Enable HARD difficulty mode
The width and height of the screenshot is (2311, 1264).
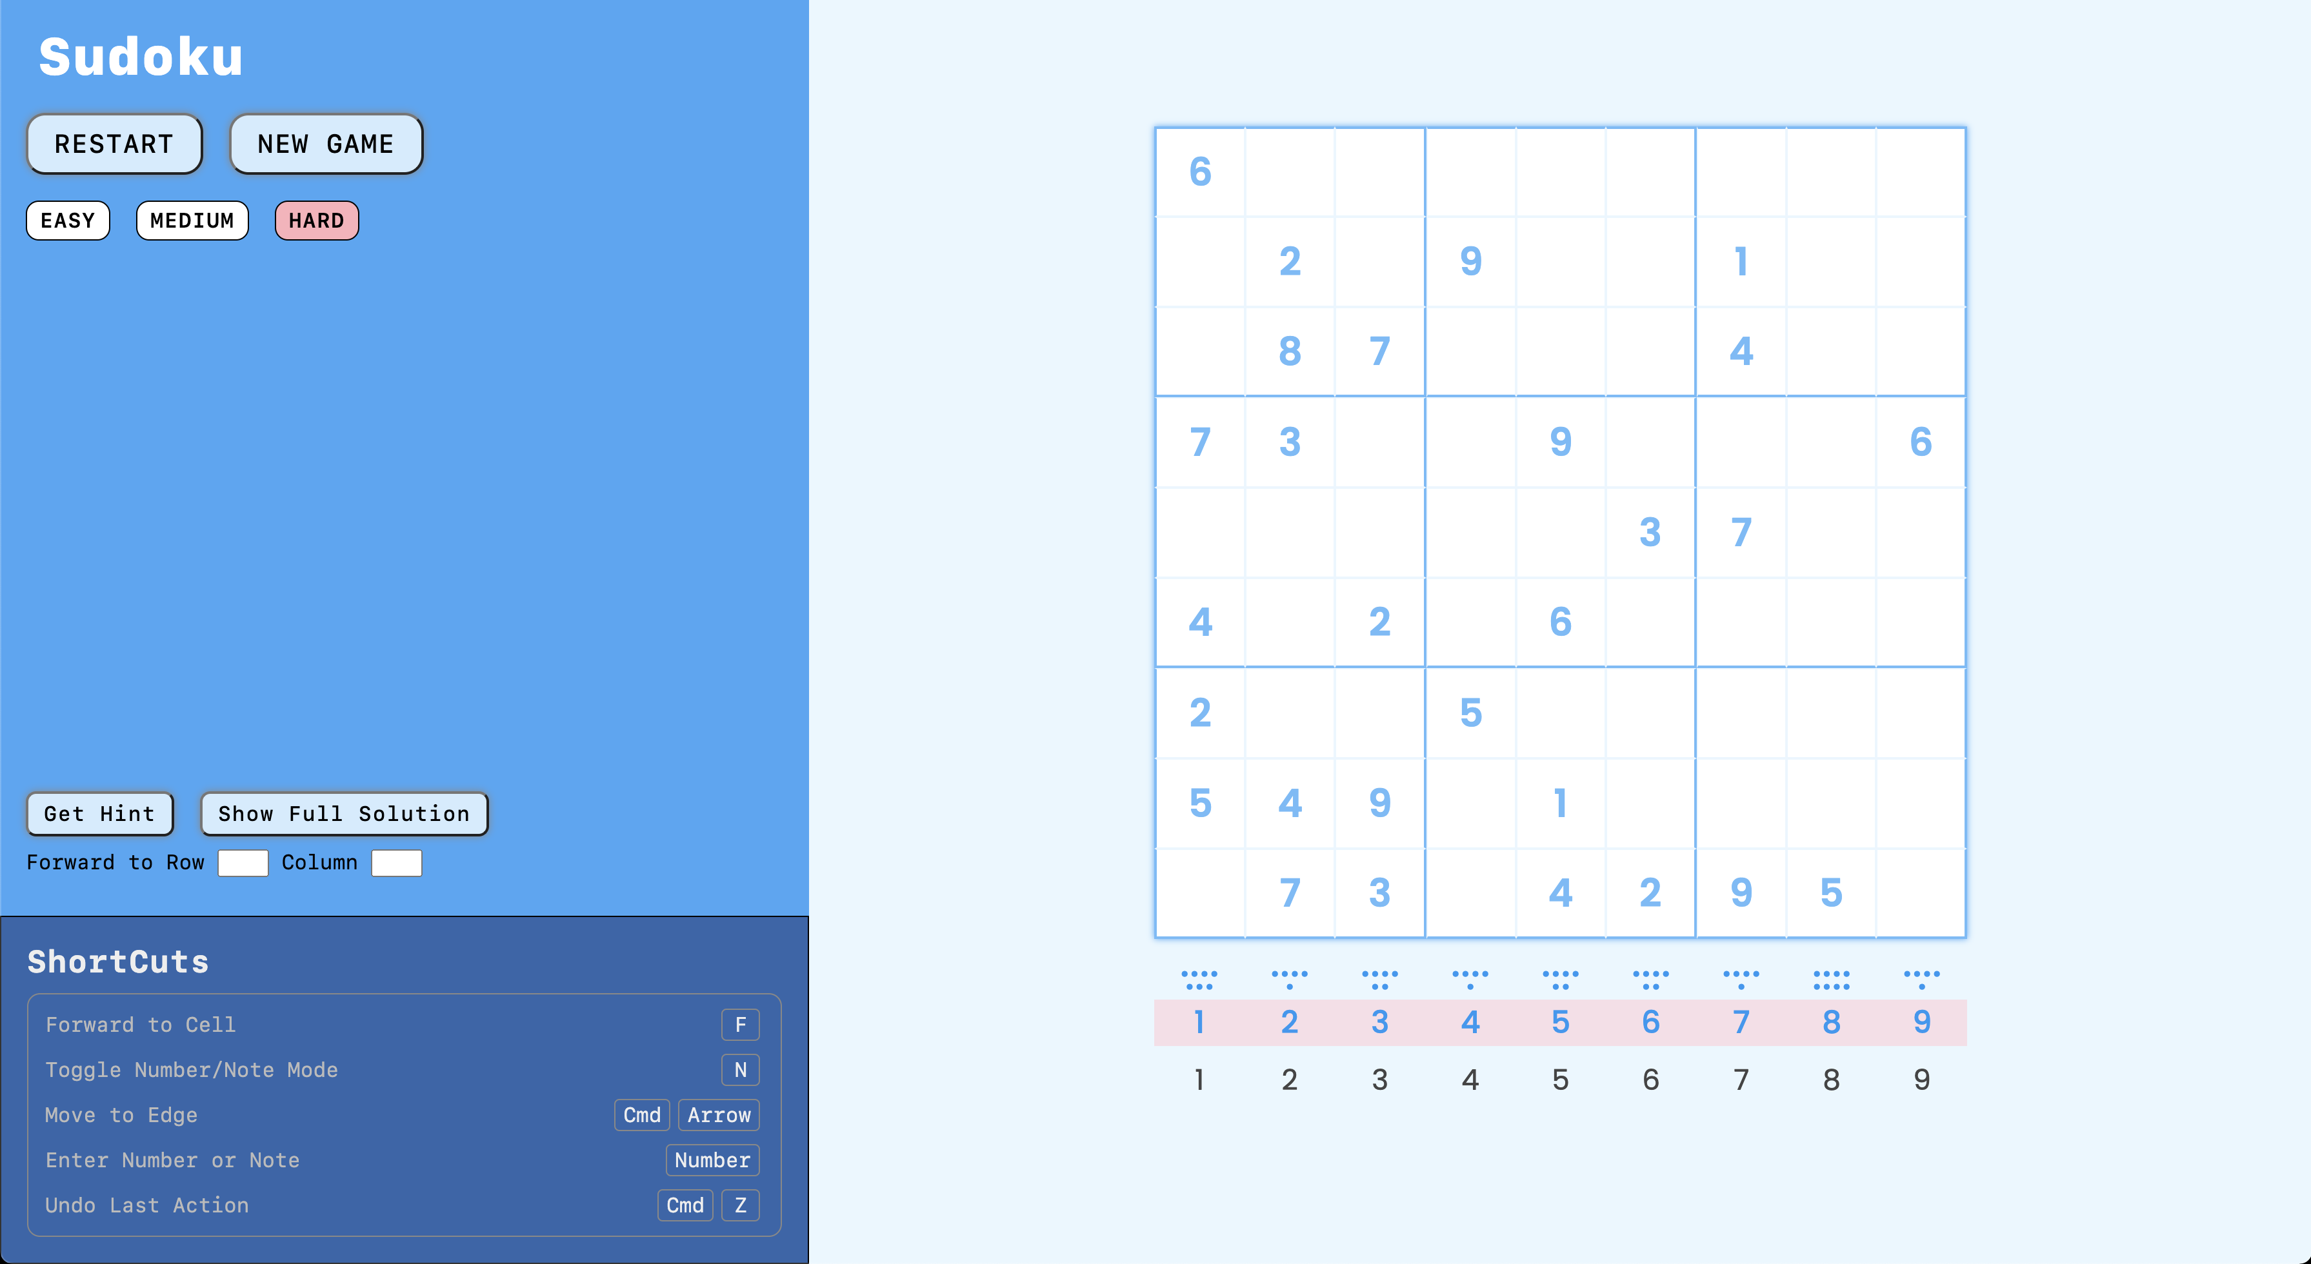pyautogui.click(x=316, y=219)
